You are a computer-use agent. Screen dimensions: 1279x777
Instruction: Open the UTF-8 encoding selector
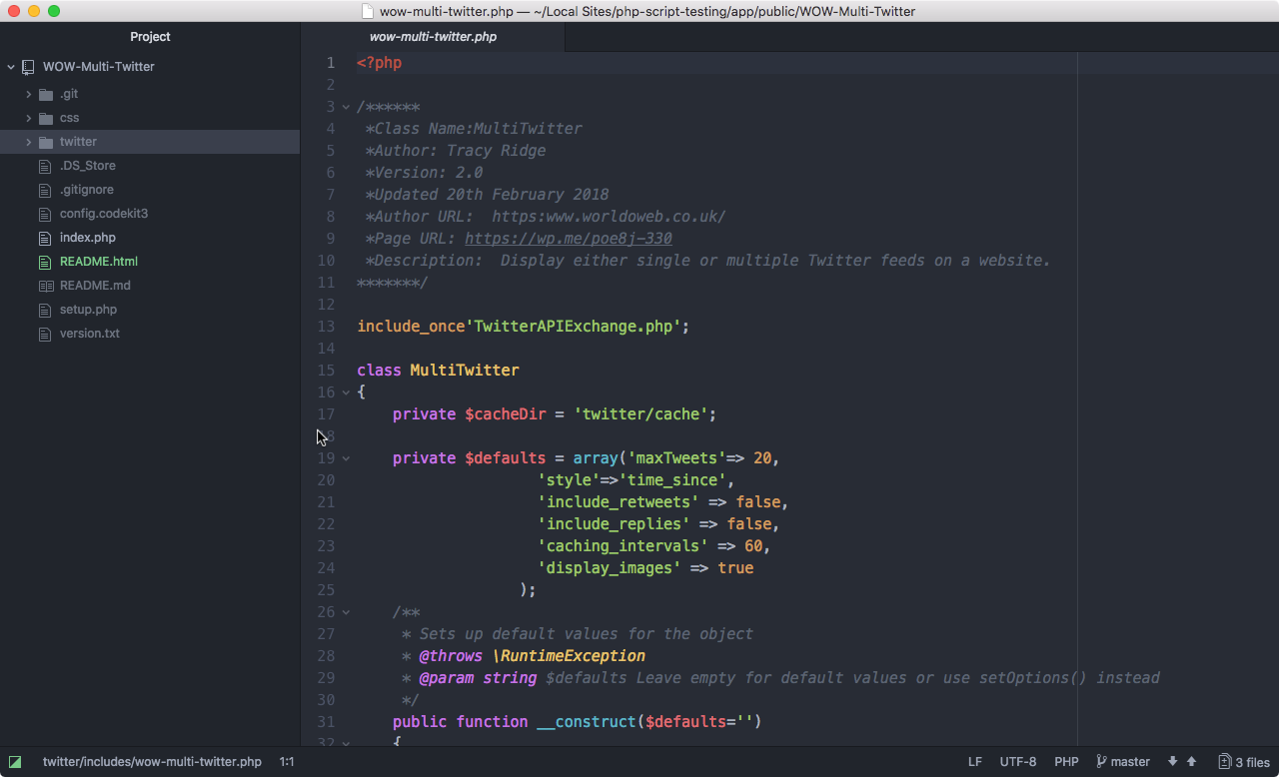1017,761
